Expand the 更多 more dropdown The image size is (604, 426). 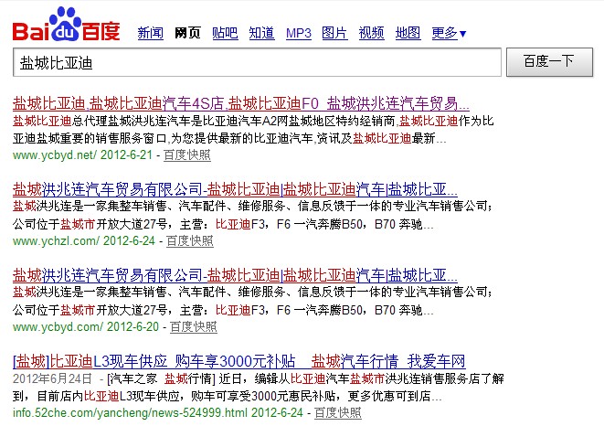pyautogui.click(x=449, y=34)
